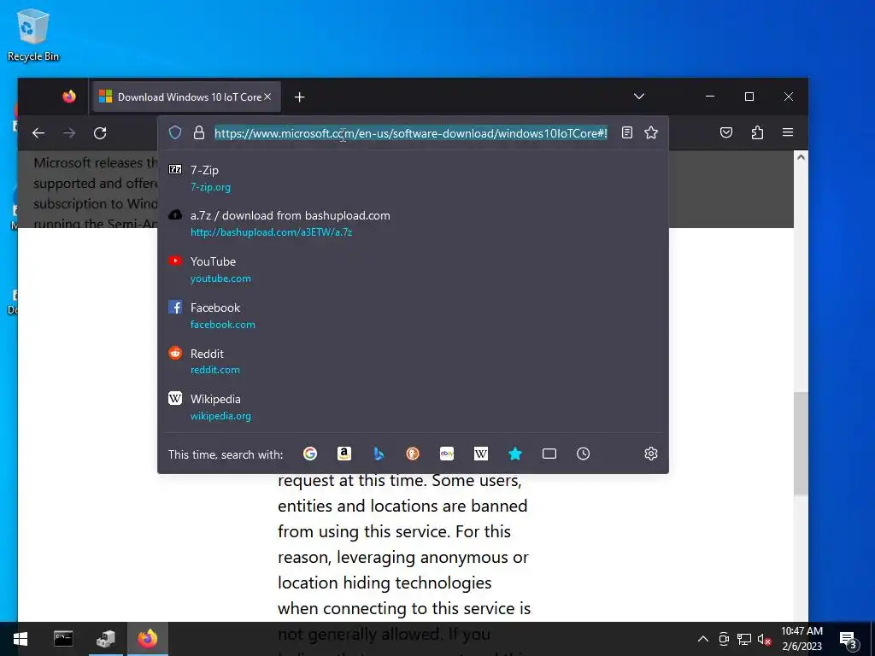Open the Extensions puzzle icon
The image size is (875, 656).
[x=757, y=132]
